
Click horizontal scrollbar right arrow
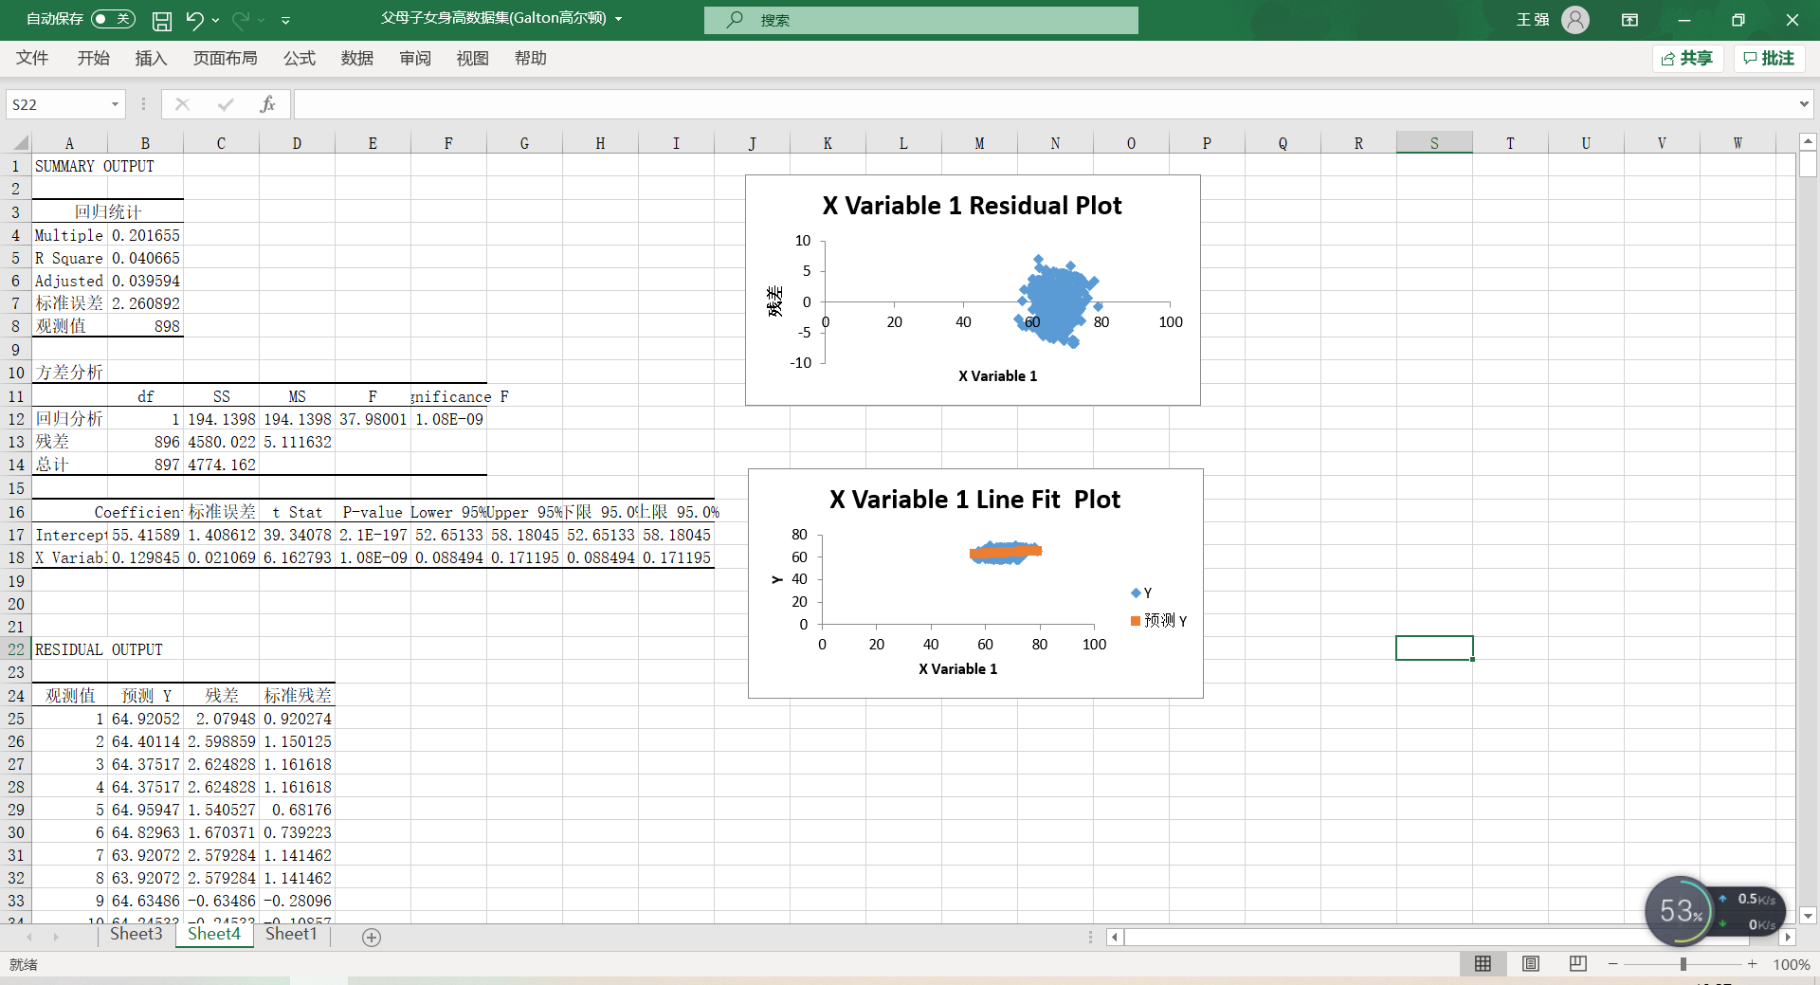[x=1787, y=937]
